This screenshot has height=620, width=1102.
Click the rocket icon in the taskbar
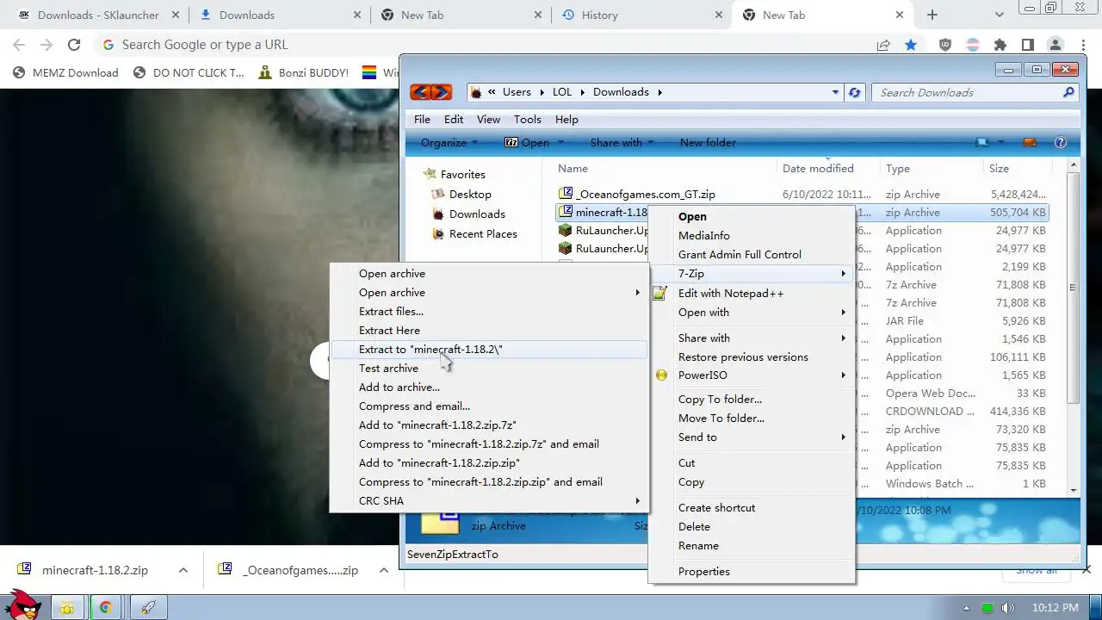tap(147, 607)
